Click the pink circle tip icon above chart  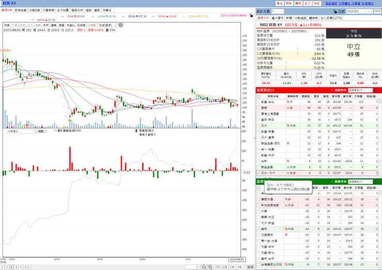tap(222, 15)
